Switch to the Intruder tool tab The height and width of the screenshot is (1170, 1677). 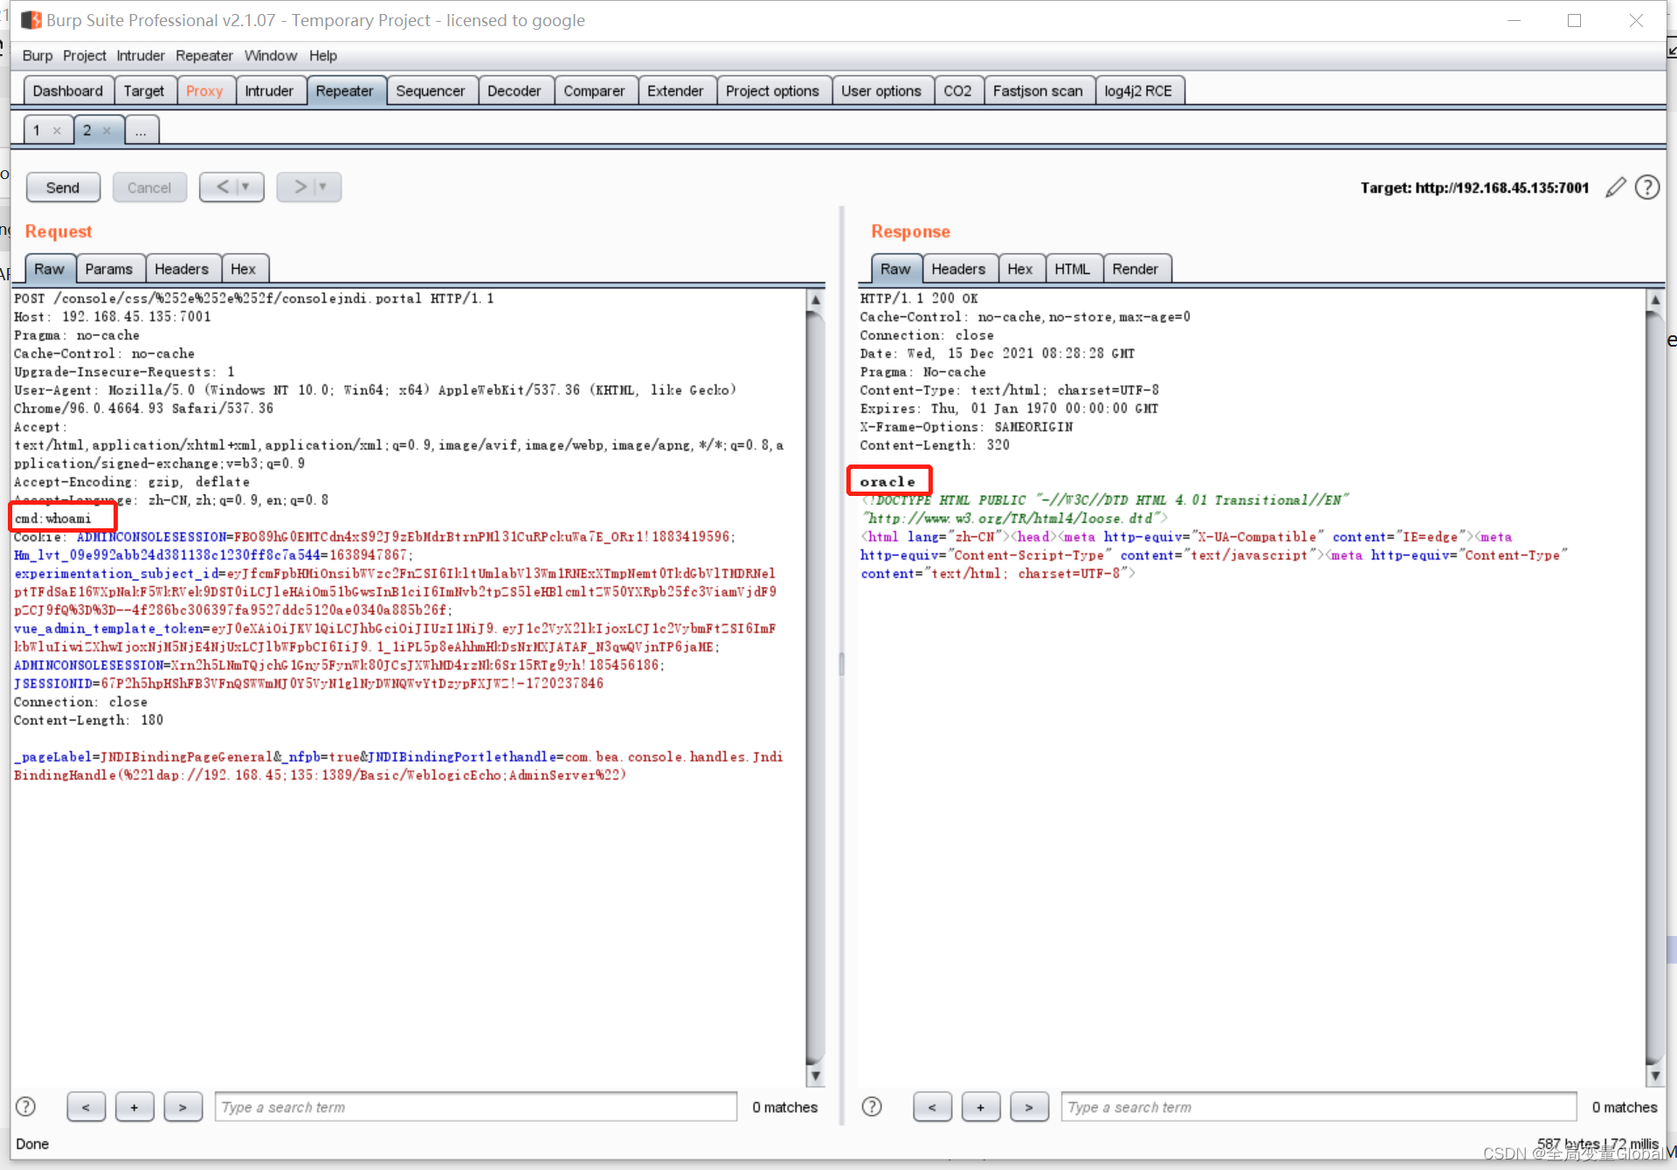point(269,91)
